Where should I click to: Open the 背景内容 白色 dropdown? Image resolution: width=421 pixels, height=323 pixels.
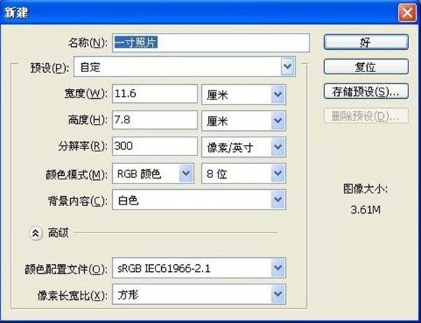[199, 200]
